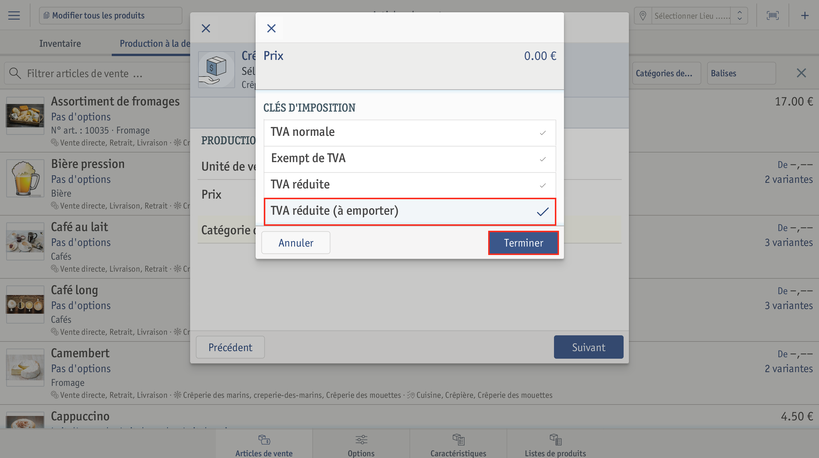The width and height of the screenshot is (819, 458).
Task: Switch to the Inventaire tab
Action: pos(60,43)
